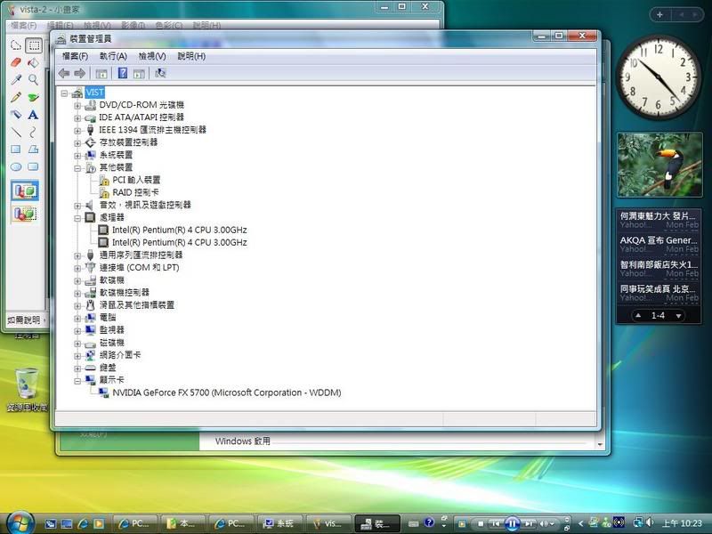This screenshot has height=534, width=712.
Task: Select the green Brush tool in Paint
Action: pos(34,97)
